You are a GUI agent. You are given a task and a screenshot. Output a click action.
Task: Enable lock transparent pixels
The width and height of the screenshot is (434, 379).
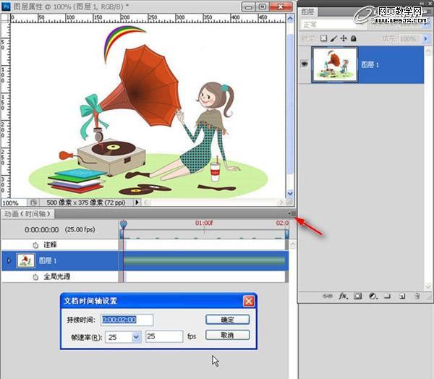click(324, 38)
